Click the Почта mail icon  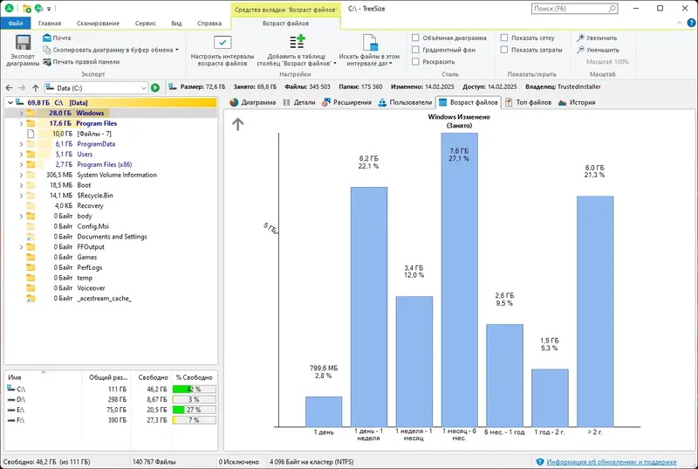tap(47, 38)
